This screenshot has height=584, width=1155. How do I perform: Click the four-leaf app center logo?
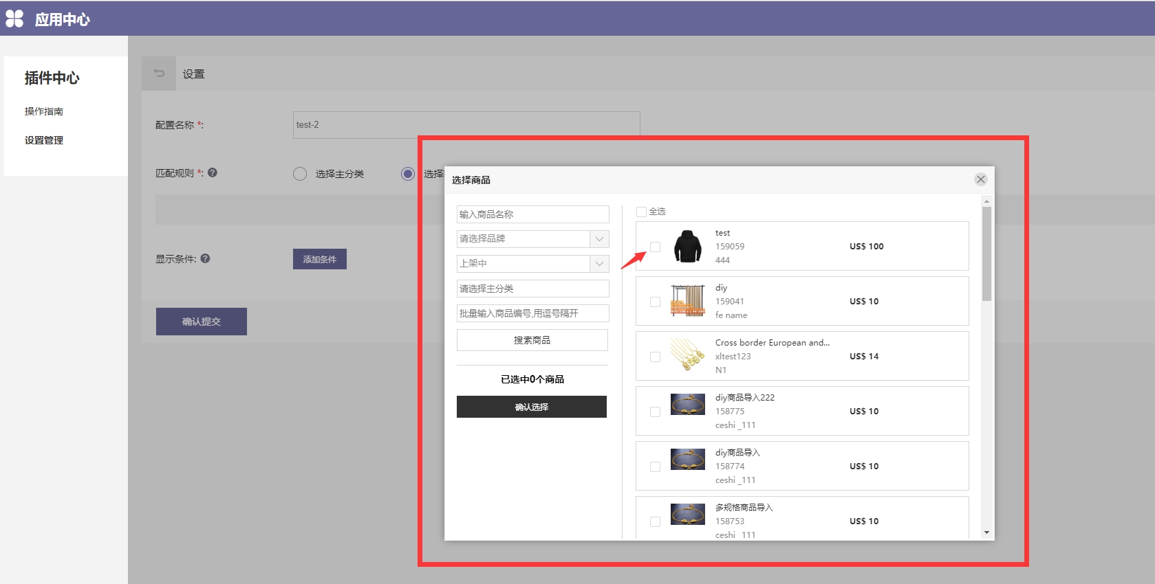(x=14, y=19)
